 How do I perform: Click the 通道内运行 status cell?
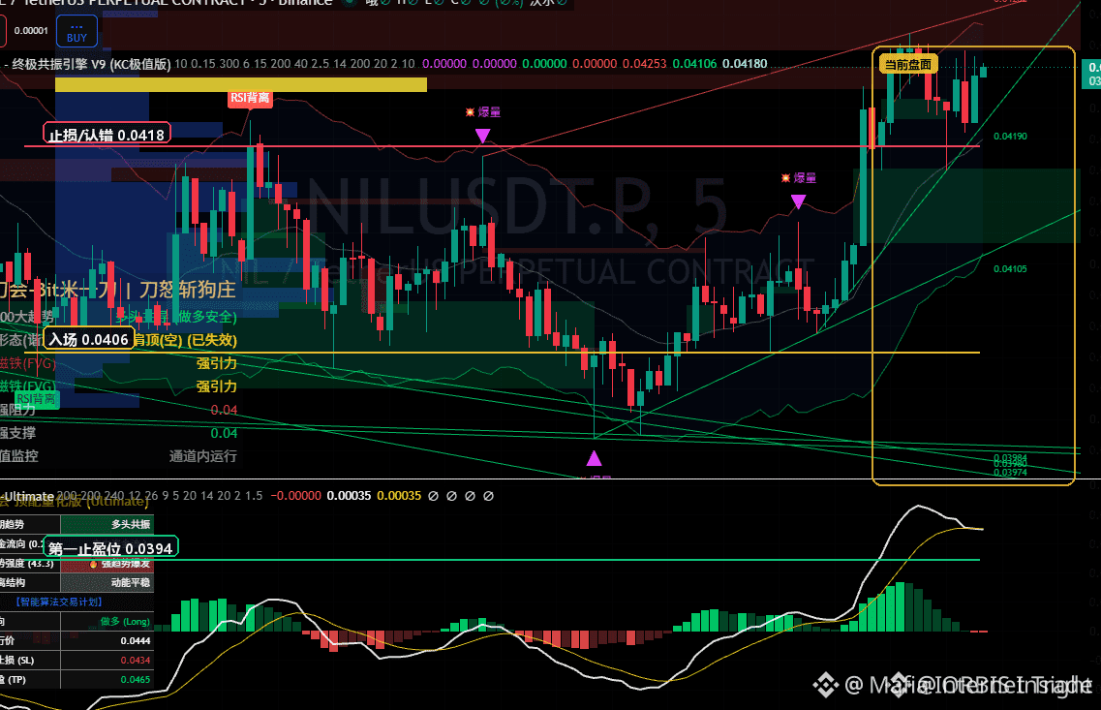(x=203, y=456)
